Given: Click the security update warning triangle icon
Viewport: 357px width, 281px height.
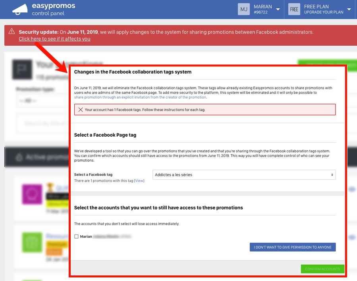Looking at the screenshot, I should pos(12,31).
